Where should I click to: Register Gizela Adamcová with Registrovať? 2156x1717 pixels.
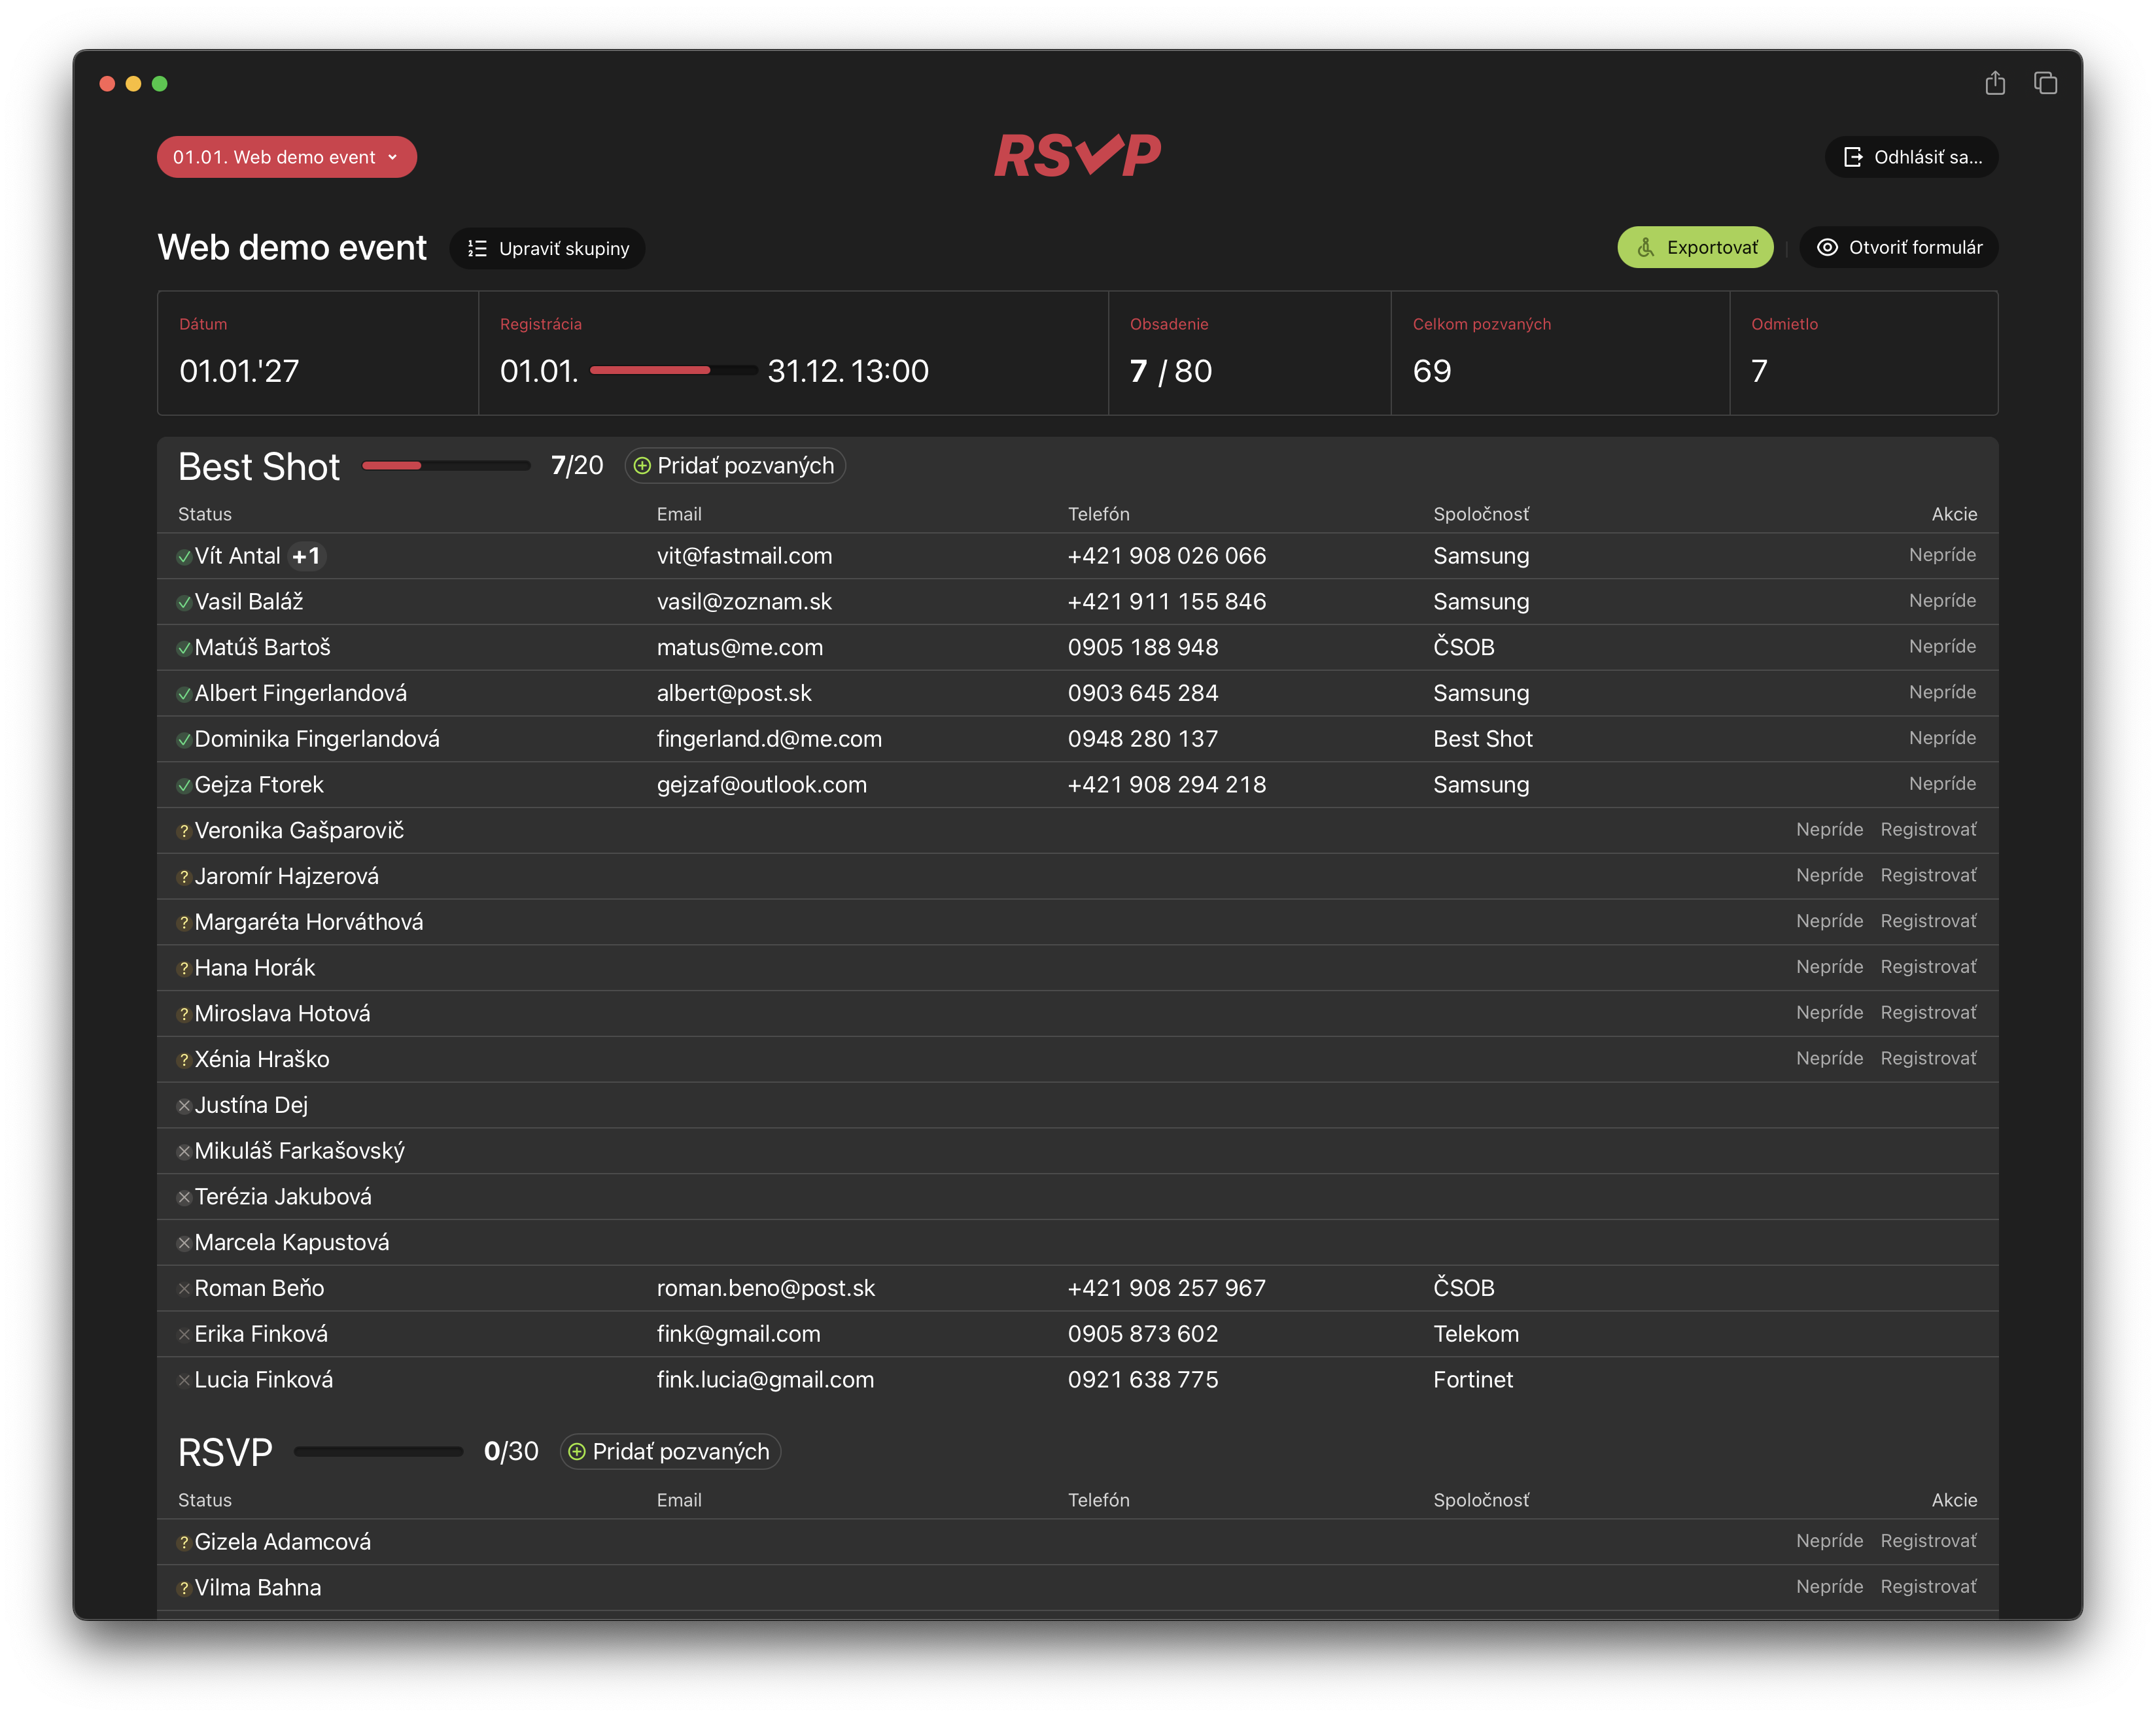point(1928,1541)
